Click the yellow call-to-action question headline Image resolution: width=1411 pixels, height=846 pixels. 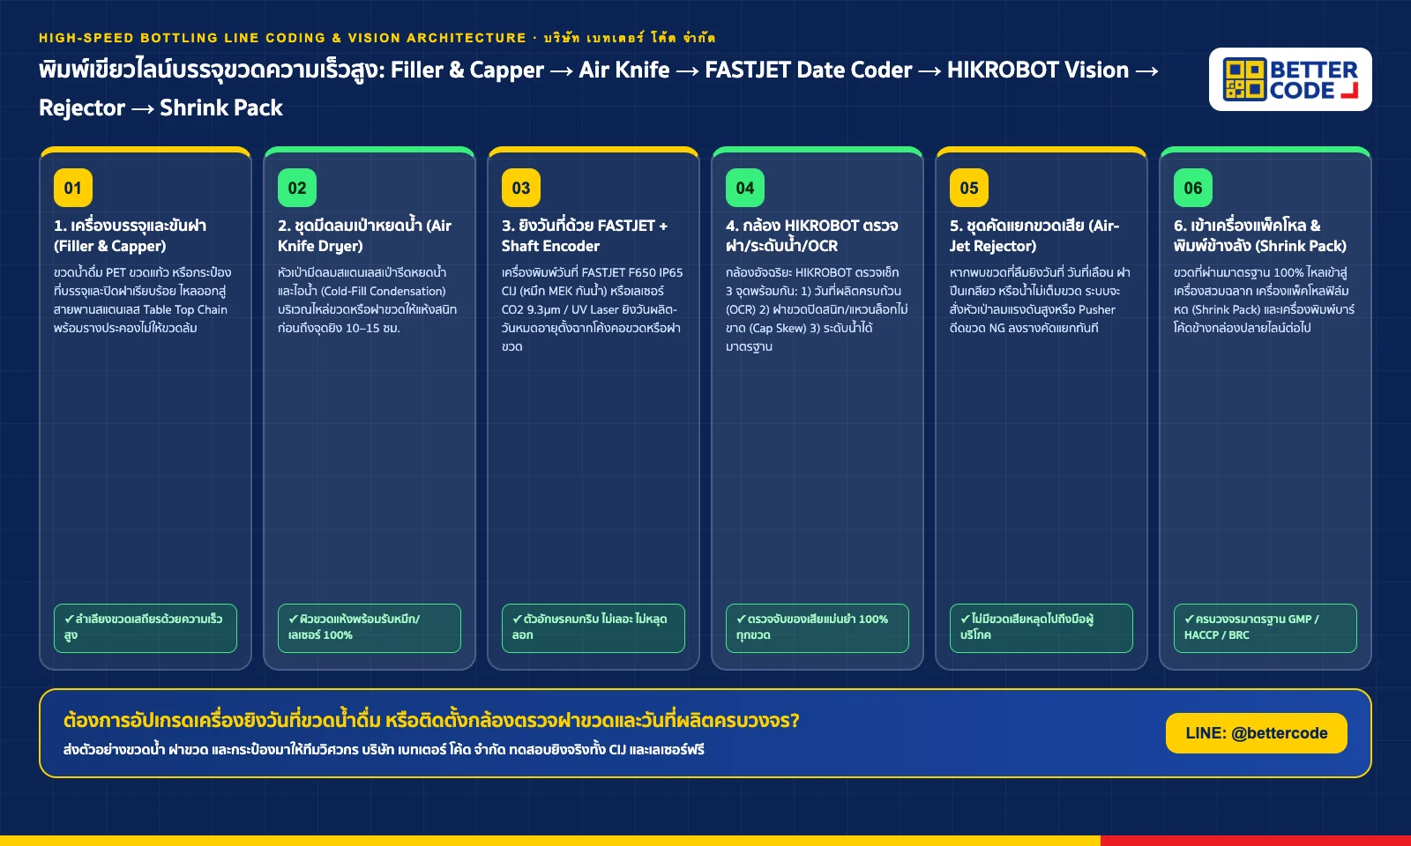coord(431,720)
